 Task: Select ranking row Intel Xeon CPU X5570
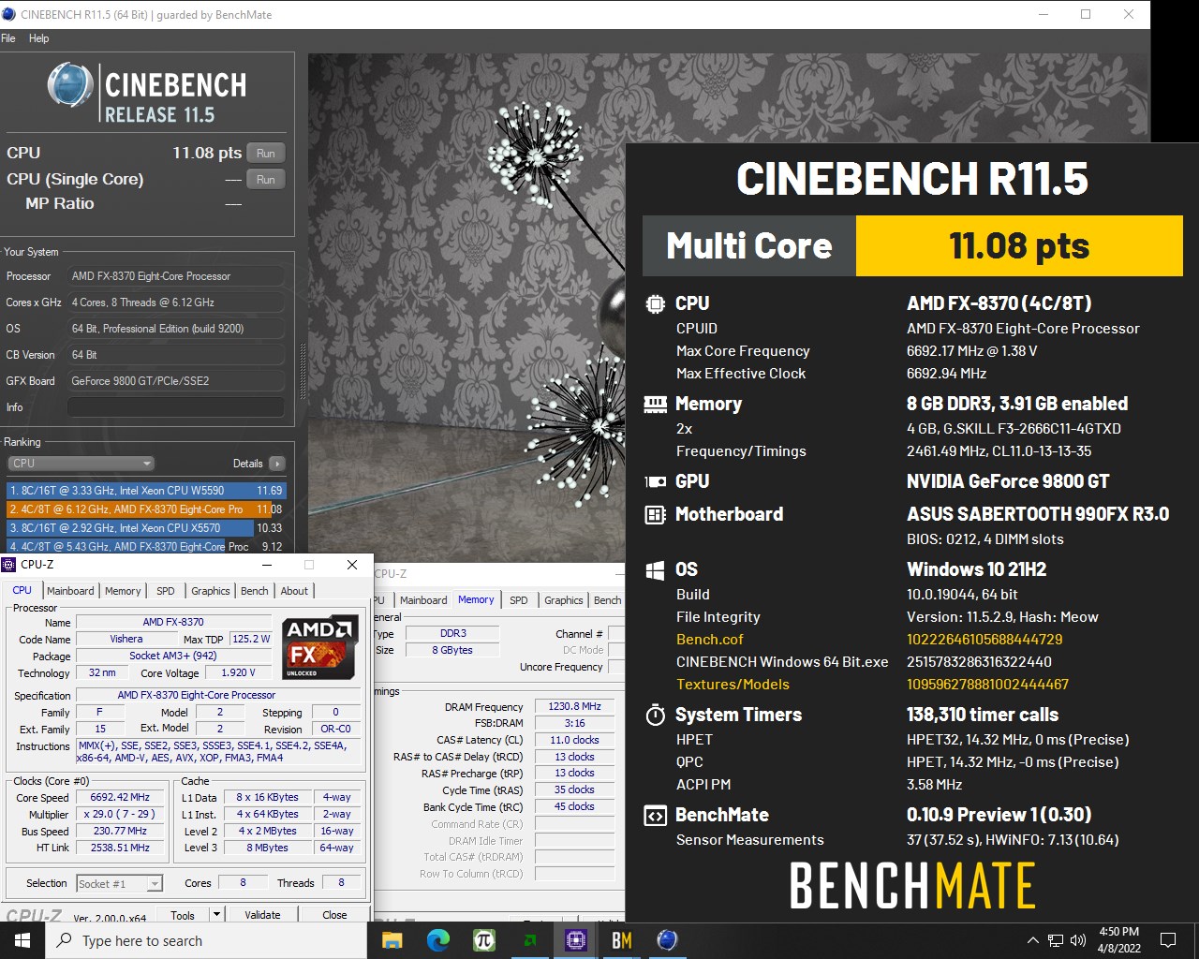[146, 528]
